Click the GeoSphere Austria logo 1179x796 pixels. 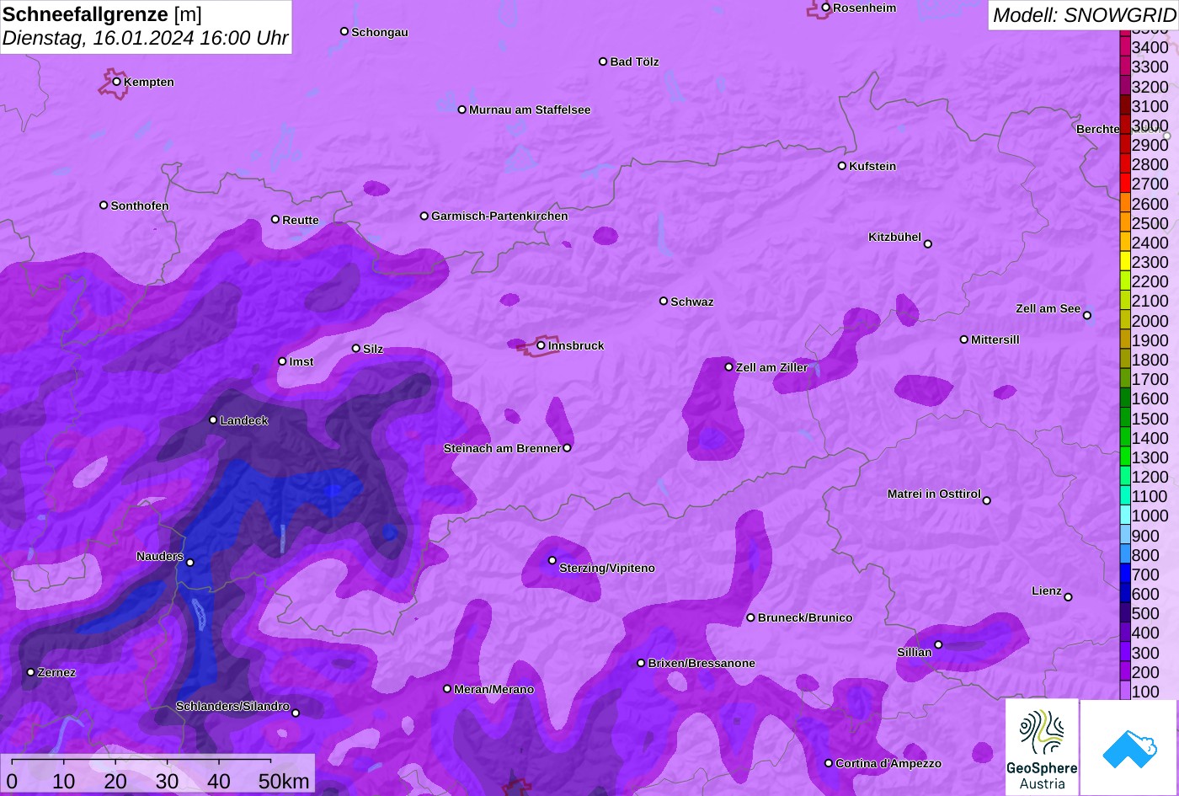(1042, 747)
